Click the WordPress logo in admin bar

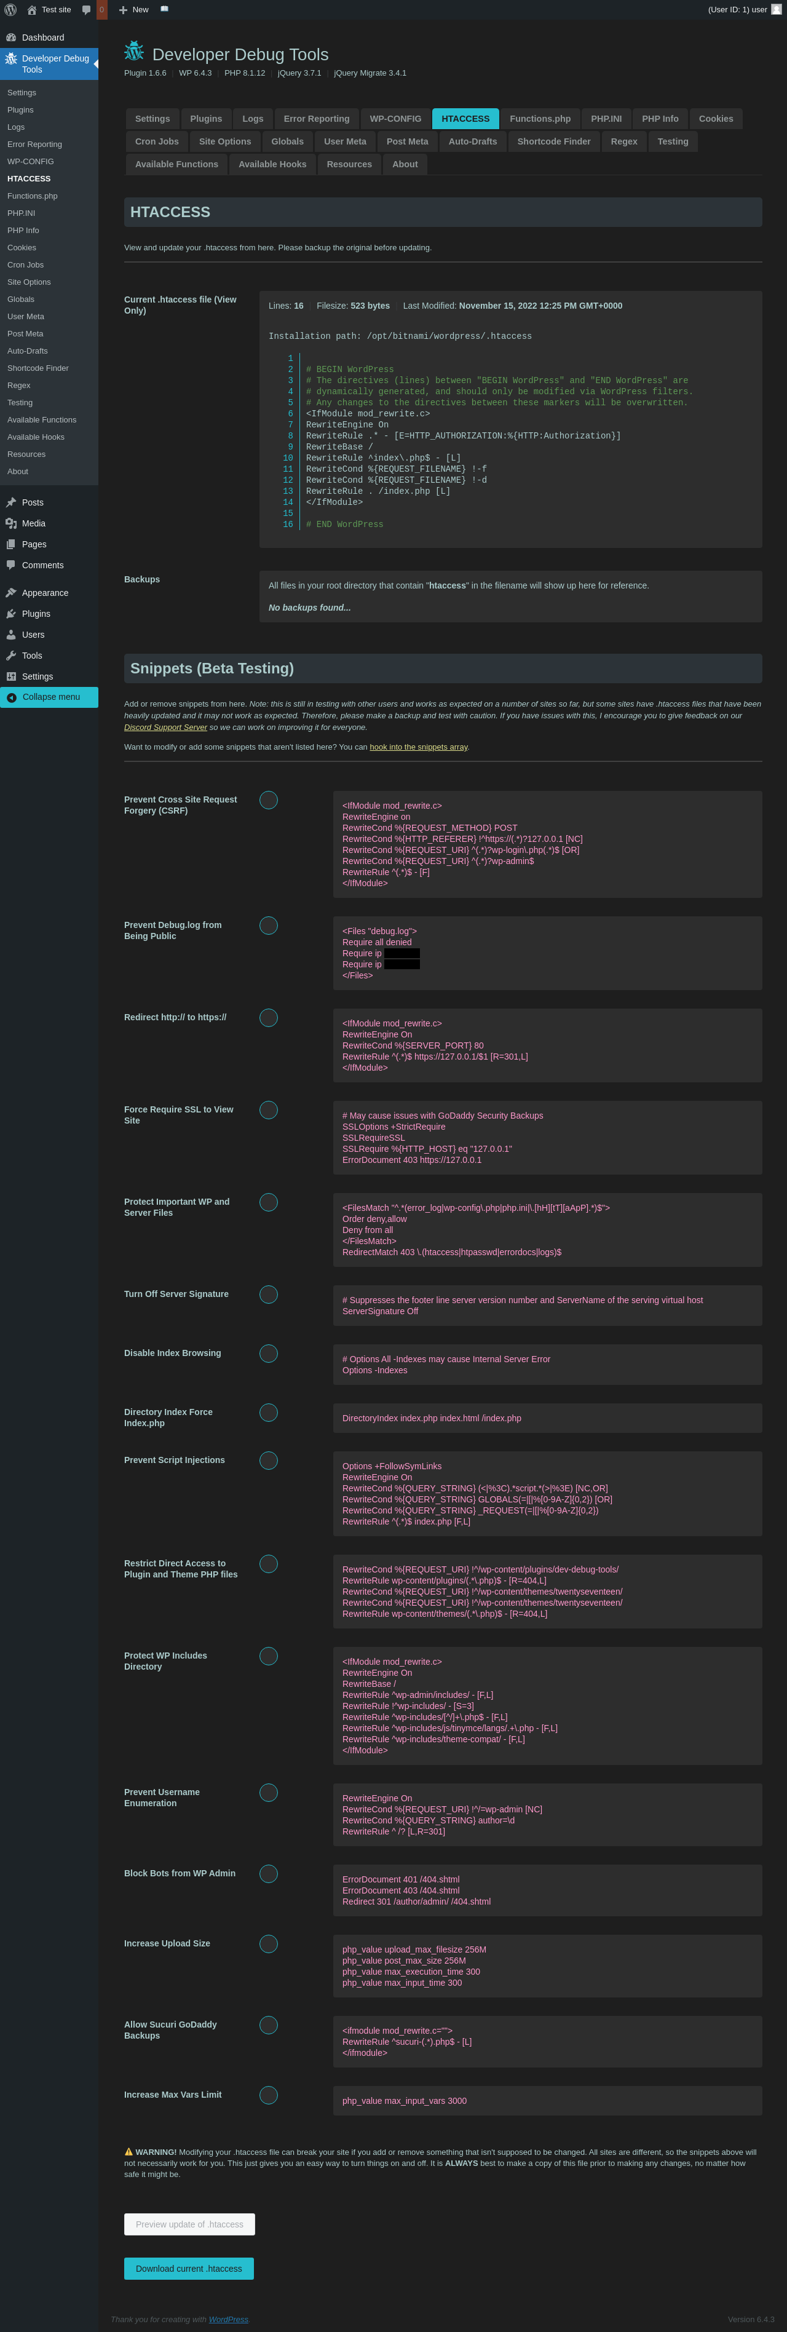pyautogui.click(x=11, y=10)
